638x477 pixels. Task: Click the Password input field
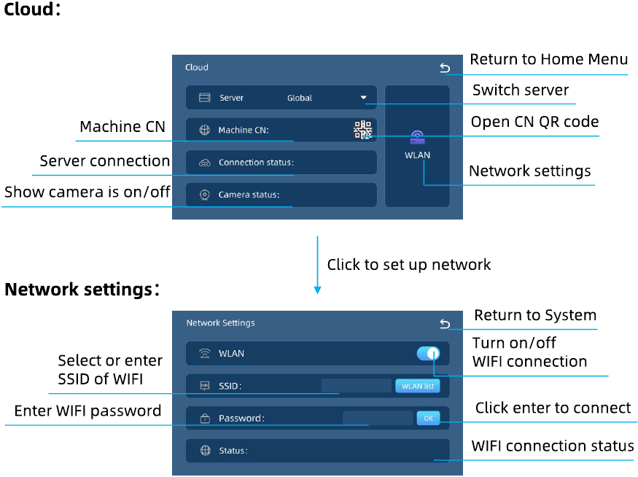tap(377, 419)
